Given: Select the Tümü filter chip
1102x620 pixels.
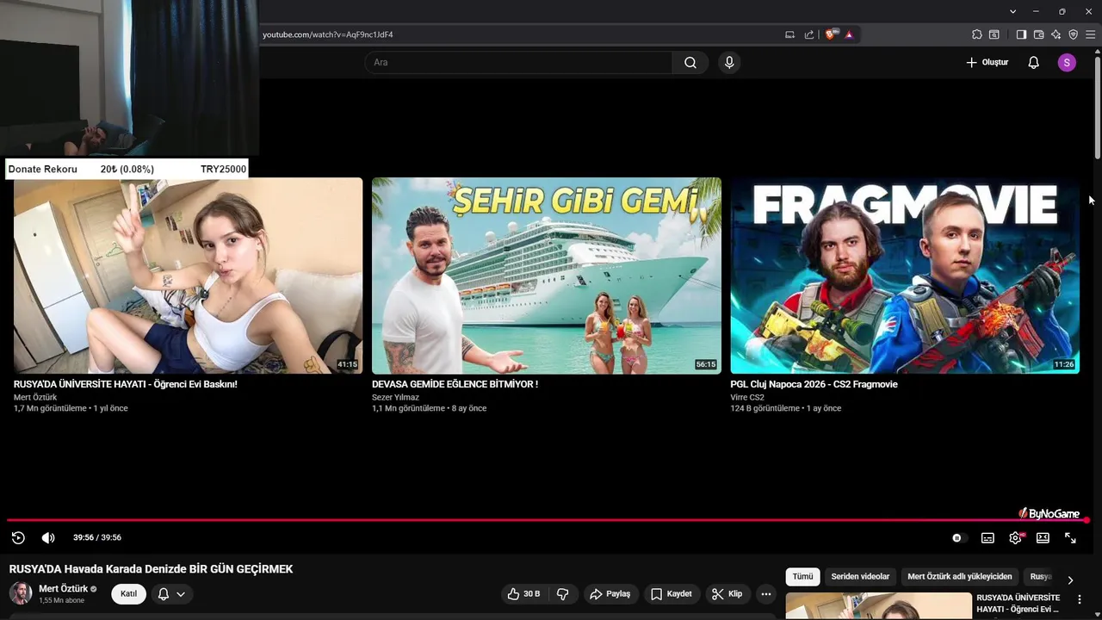Looking at the screenshot, I should click(802, 576).
